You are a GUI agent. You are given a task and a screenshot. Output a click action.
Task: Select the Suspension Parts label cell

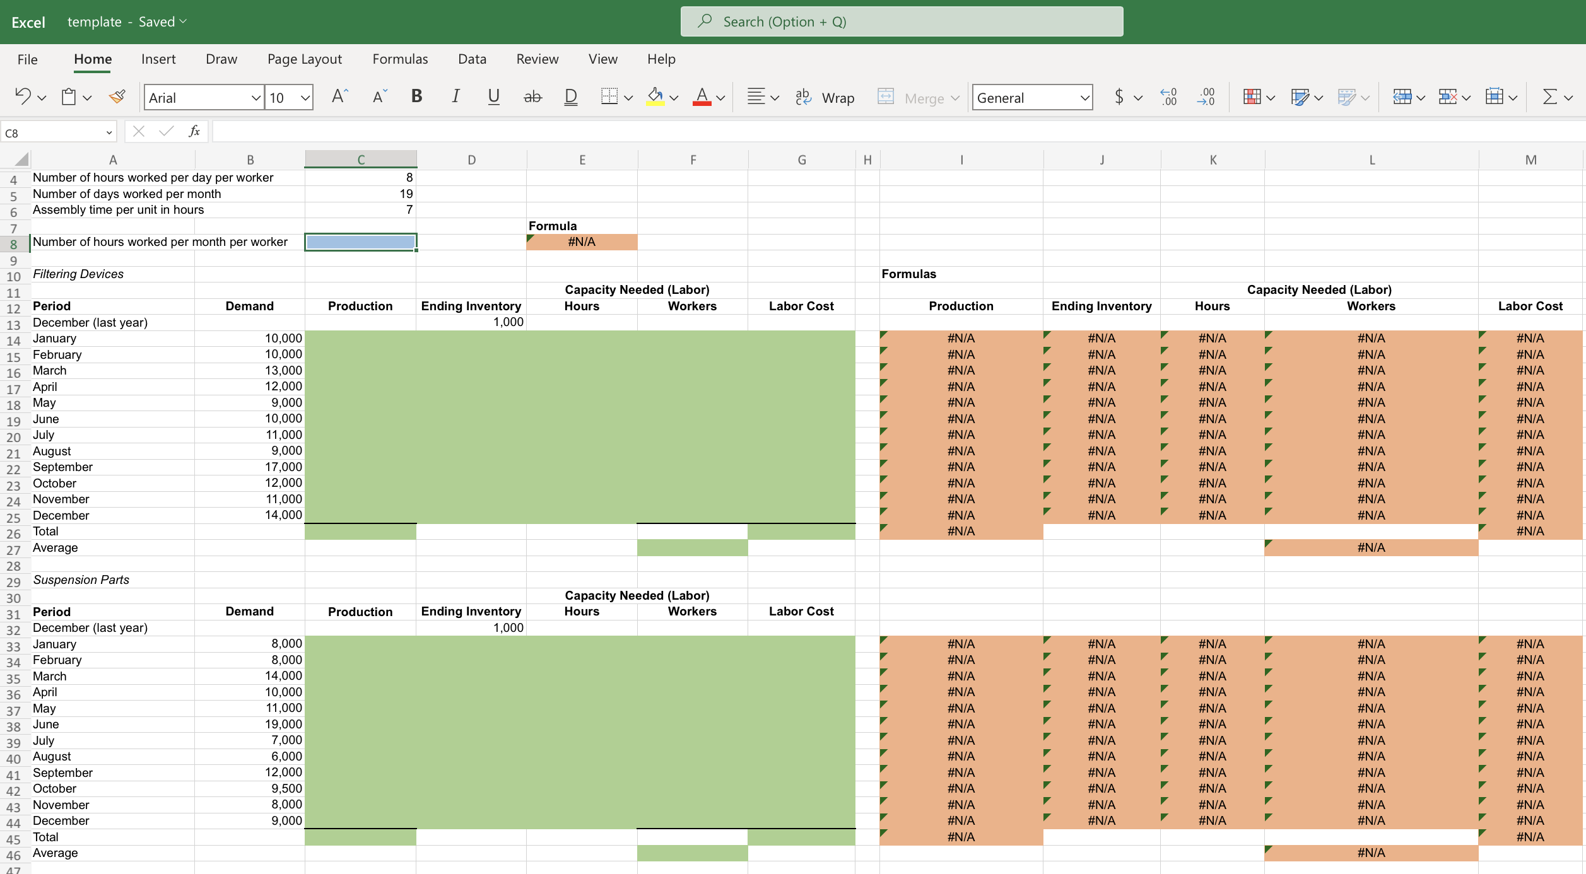[113, 580]
